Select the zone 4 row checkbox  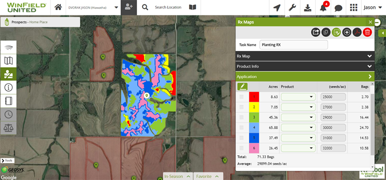tap(242, 127)
